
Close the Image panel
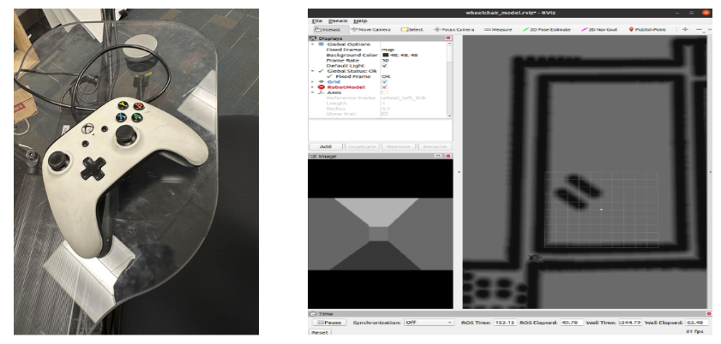pos(448,156)
